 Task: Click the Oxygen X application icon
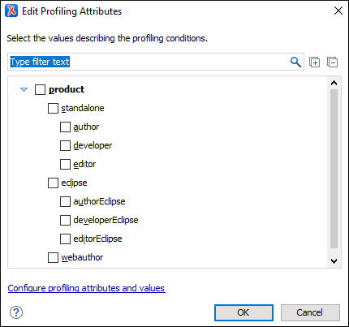(11, 11)
